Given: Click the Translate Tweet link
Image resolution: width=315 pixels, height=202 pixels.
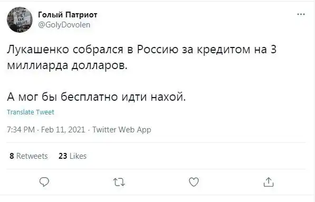Looking at the screenshot, I should coord(31,112).
